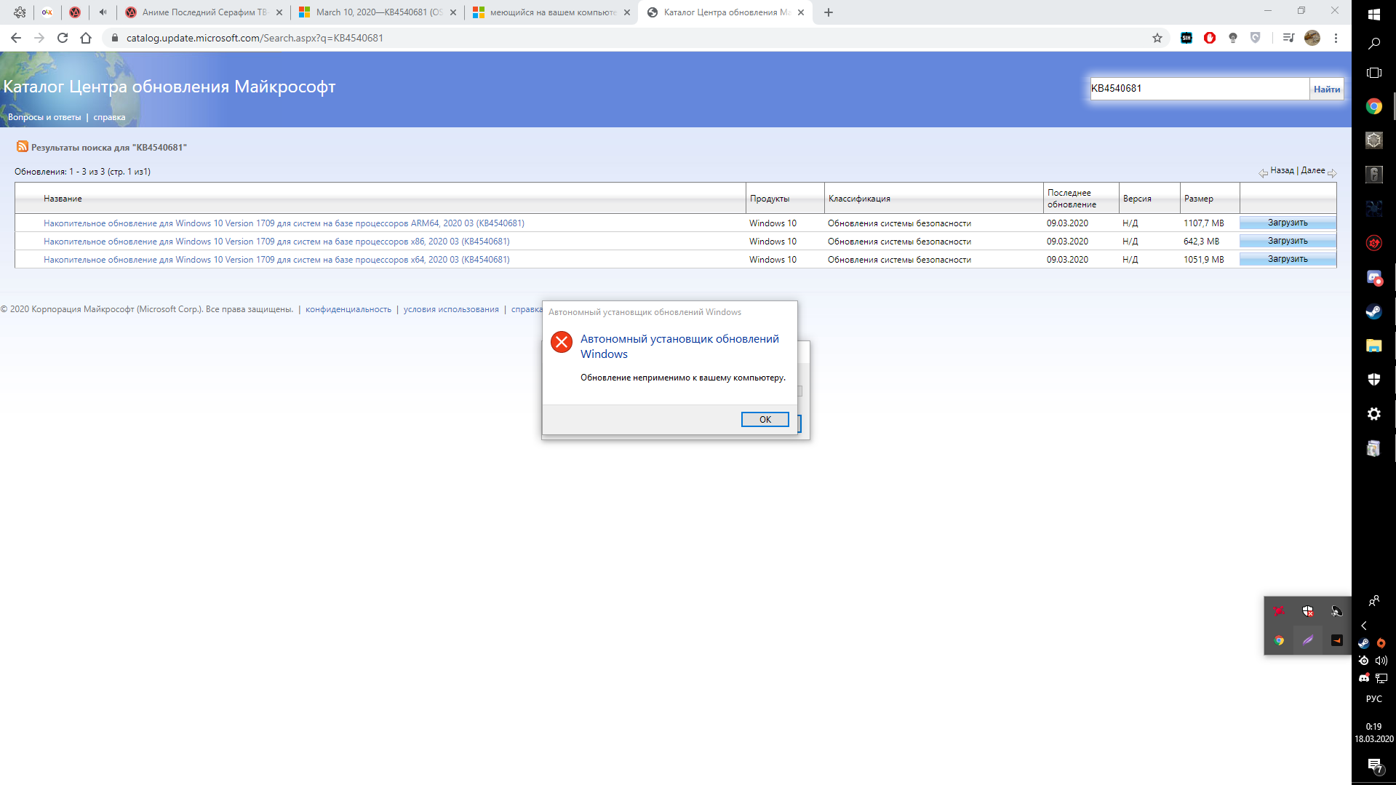Viewport: 1396px width, 785px height.
Task: Click the KB4540681 search input field
Action: [1199, 89]
